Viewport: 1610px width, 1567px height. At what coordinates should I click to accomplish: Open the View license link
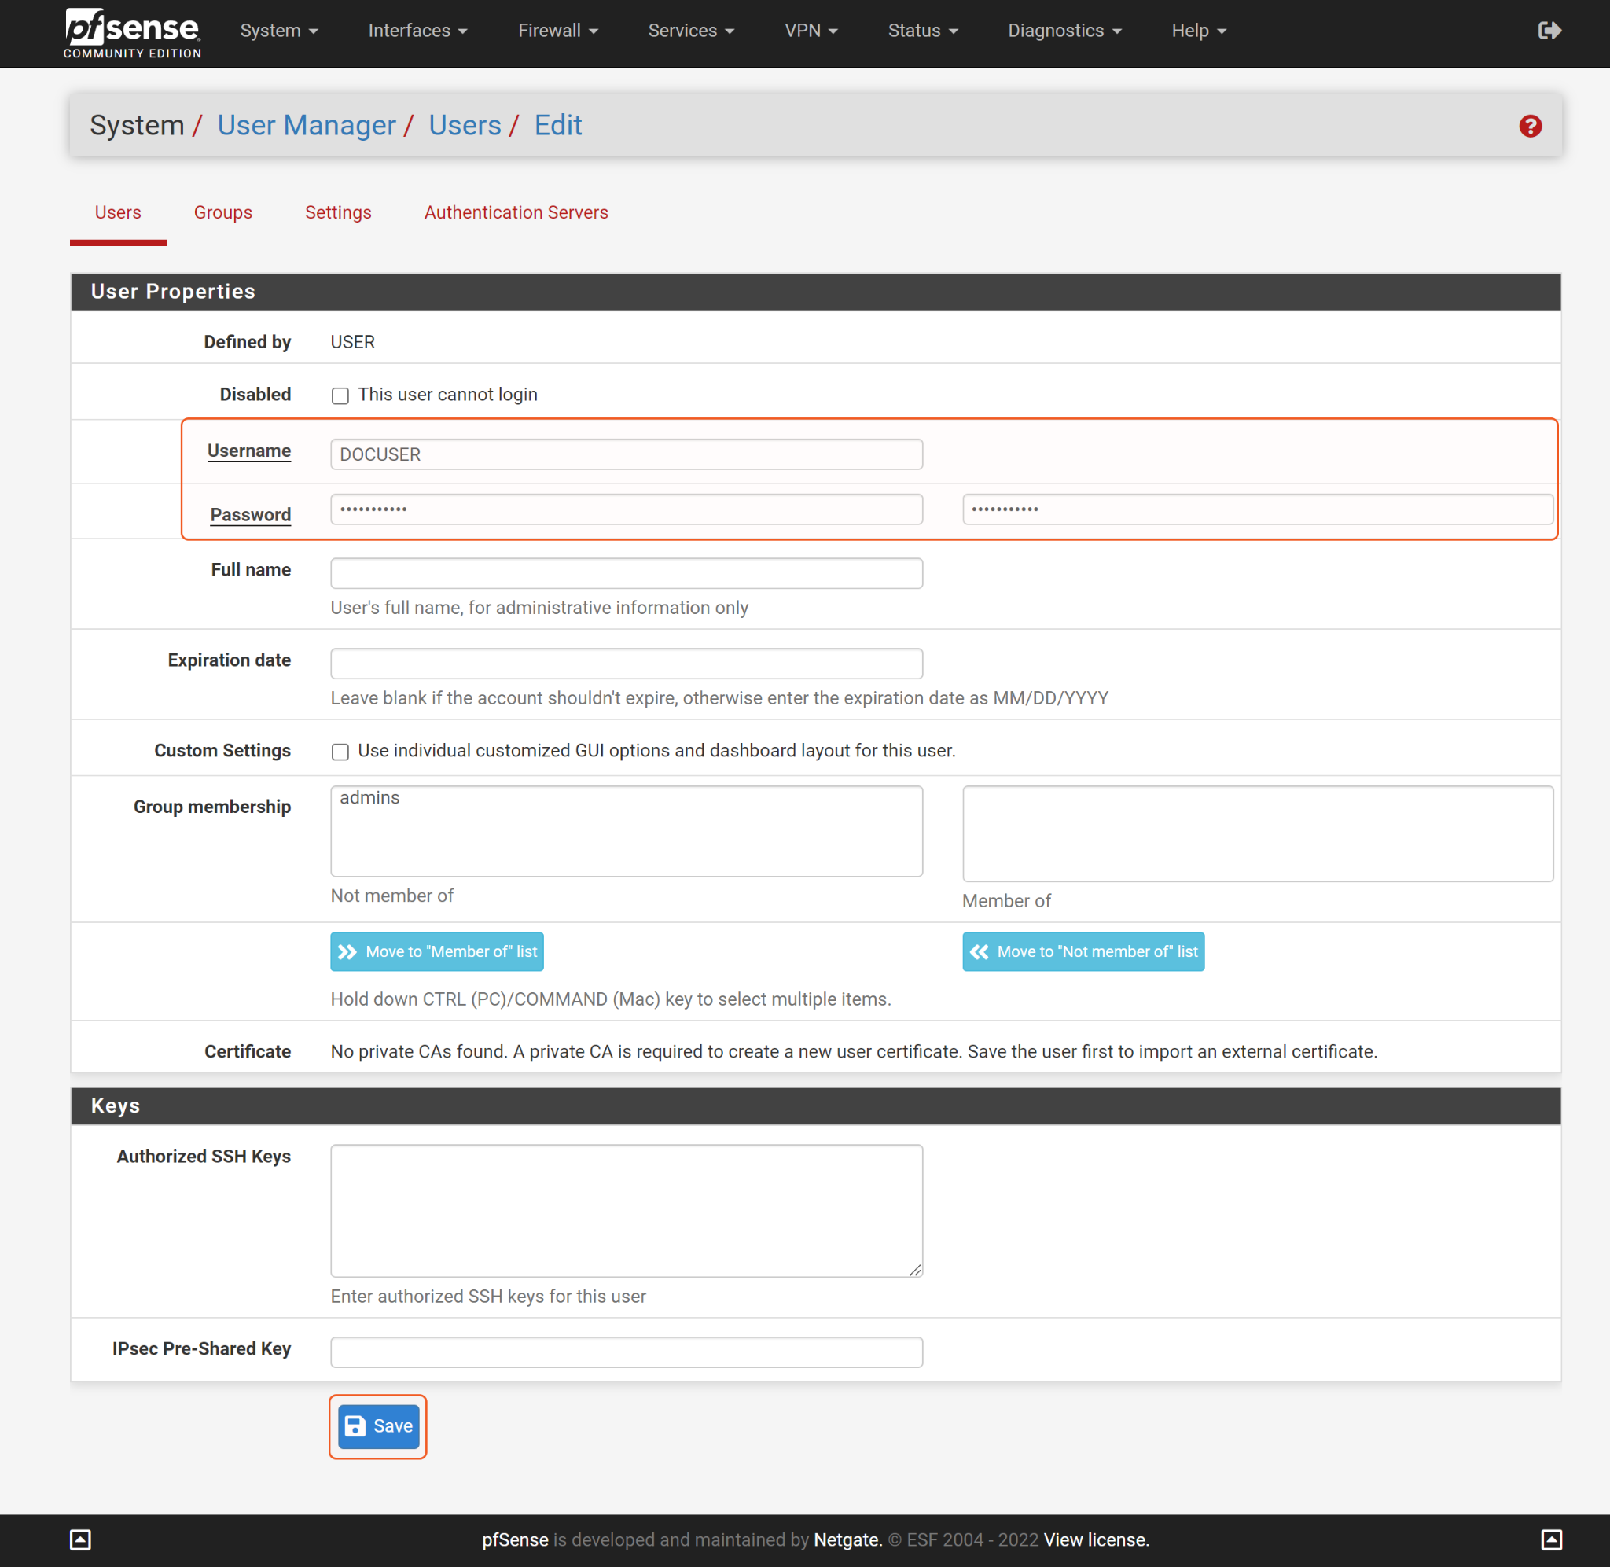(1096, 1539)
